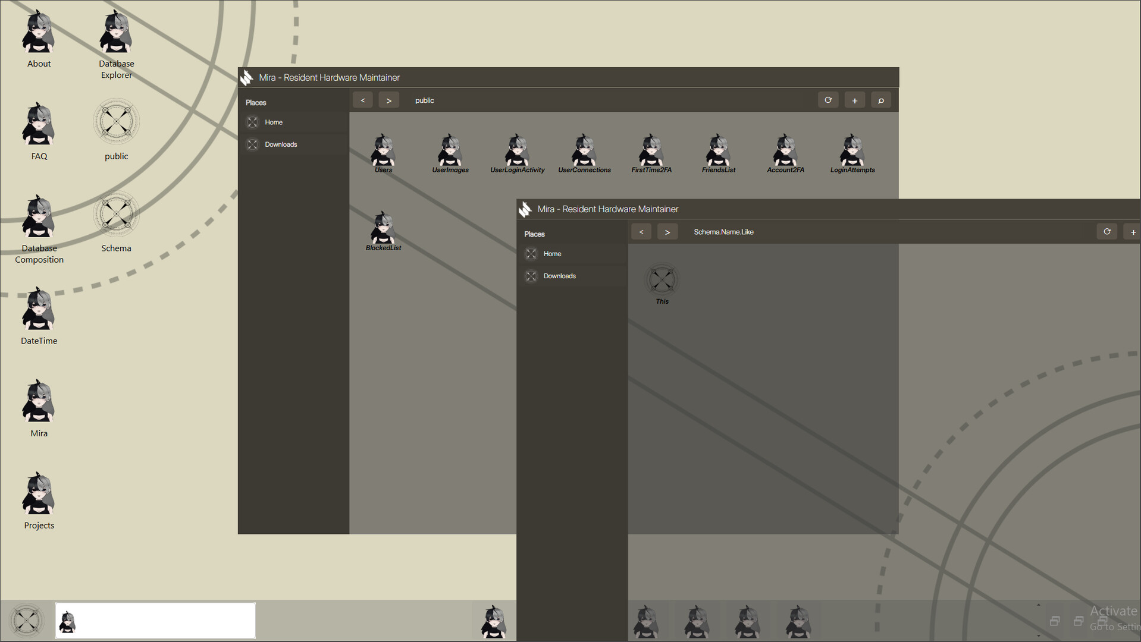Go back in the public window
The width and height of the screenshot is (1141, 642).
(x=362, y=100)
